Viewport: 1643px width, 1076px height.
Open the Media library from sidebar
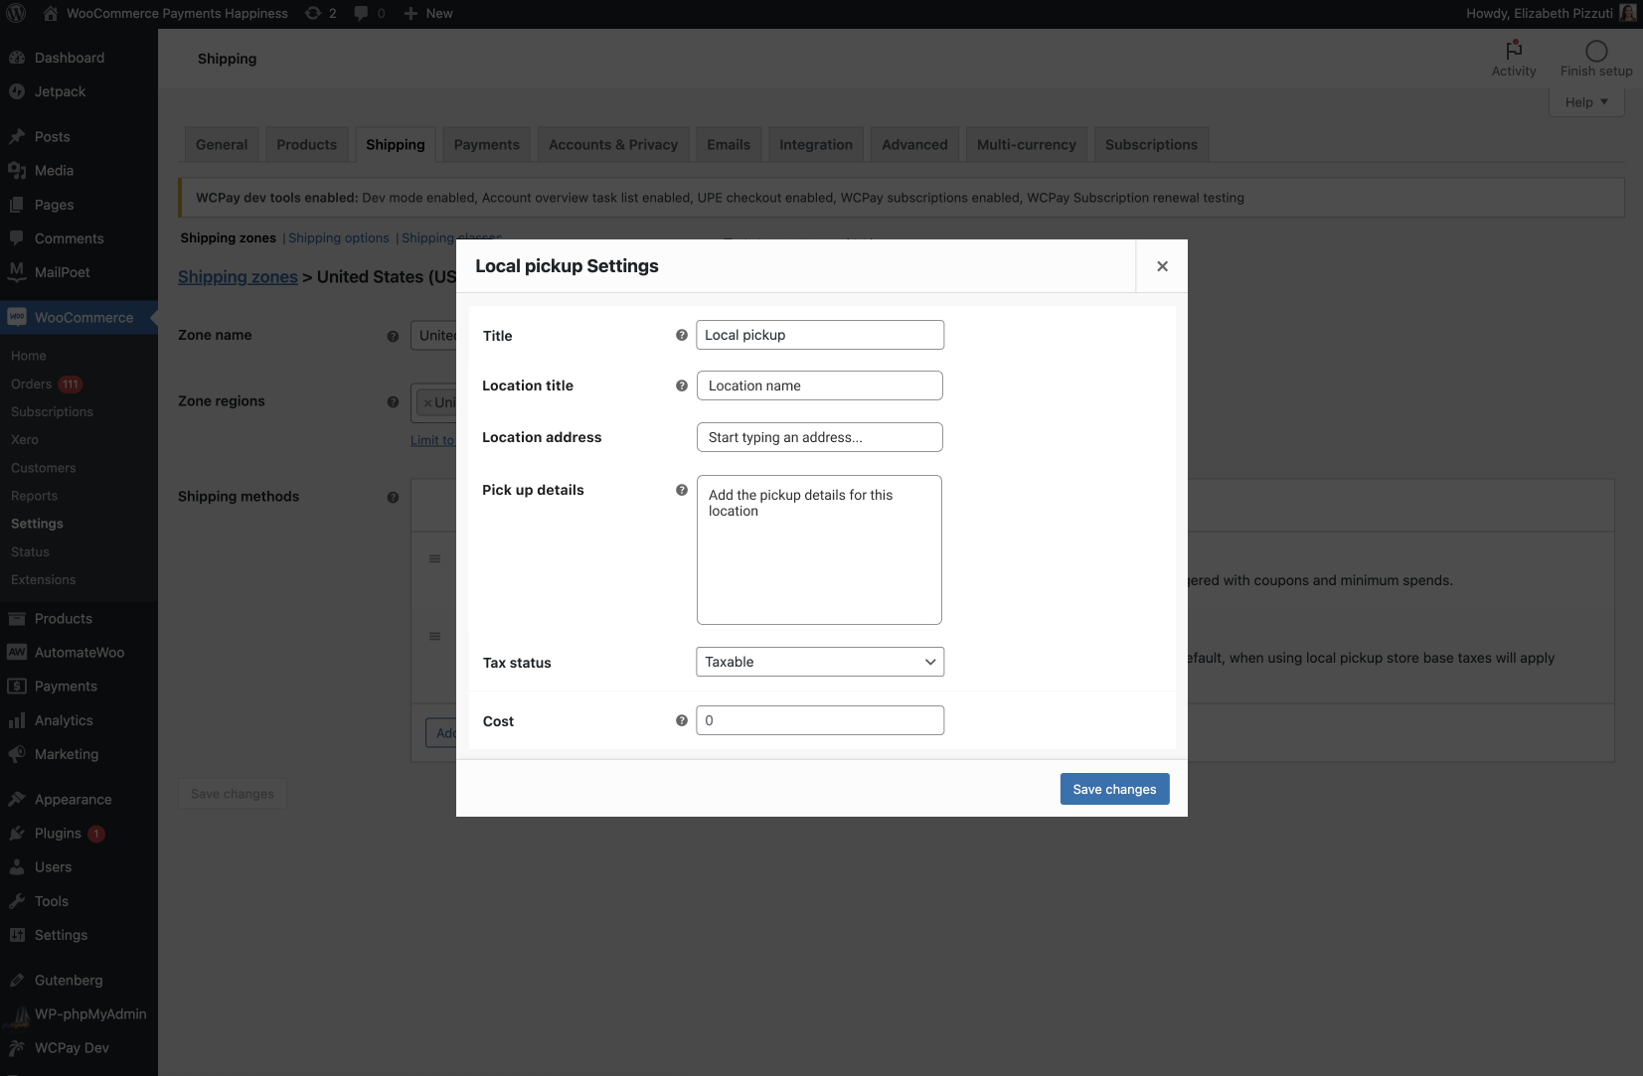(53, 170)
